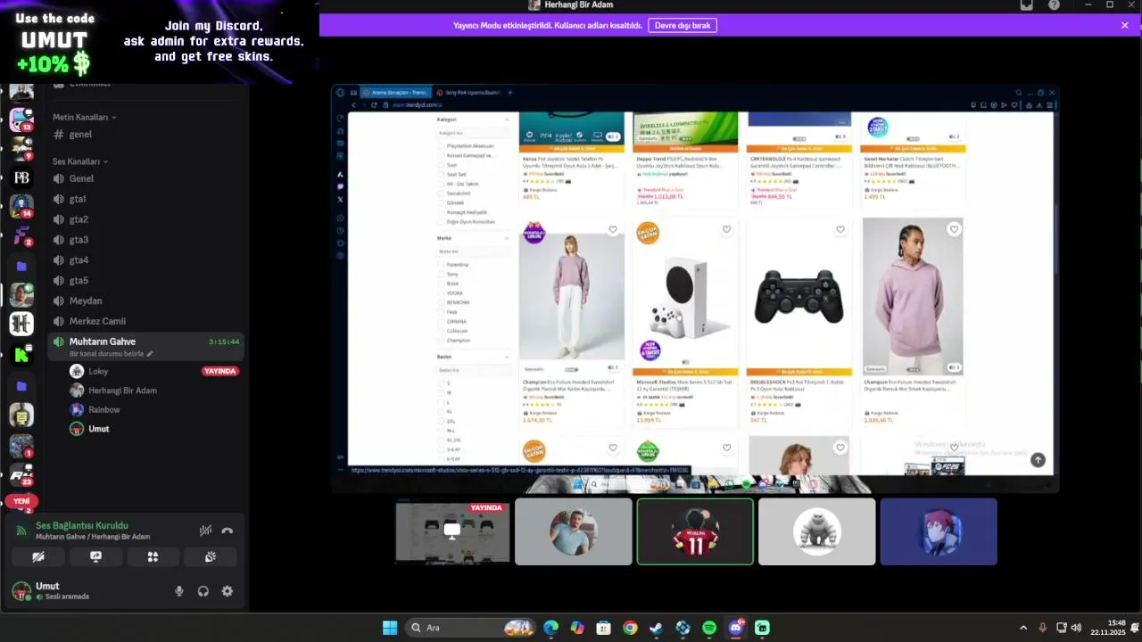The image size is (1142, 642).
Task: Select the man-in-teal-shirt participant tile
Action: point(574,531)
